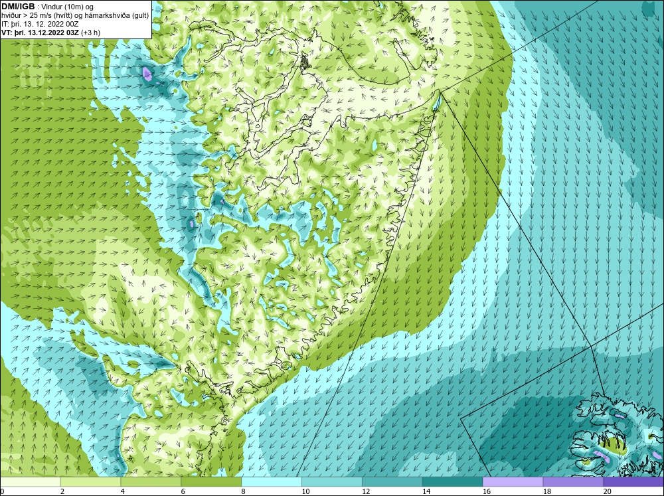
Task: Click the "VT: þri. 13.12.2022 03Z" valid time line
Action: 40,33
